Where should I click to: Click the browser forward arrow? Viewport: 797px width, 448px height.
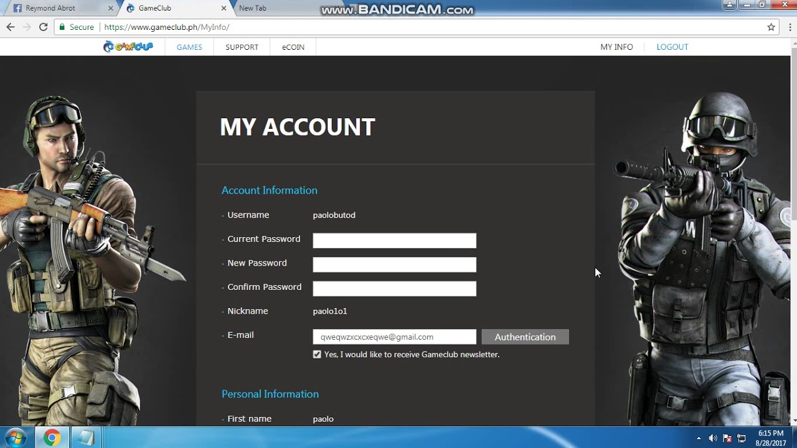[27, 27]
